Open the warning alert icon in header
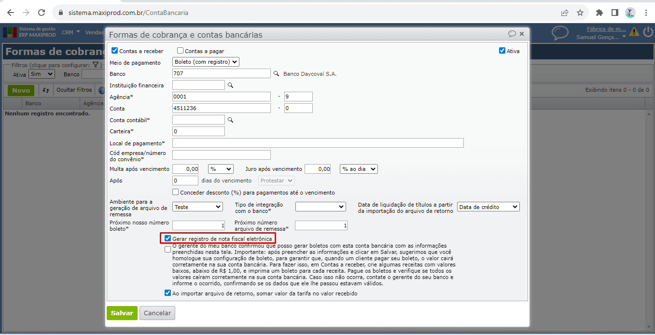The image size is (655, 335). tap(634, 32)
